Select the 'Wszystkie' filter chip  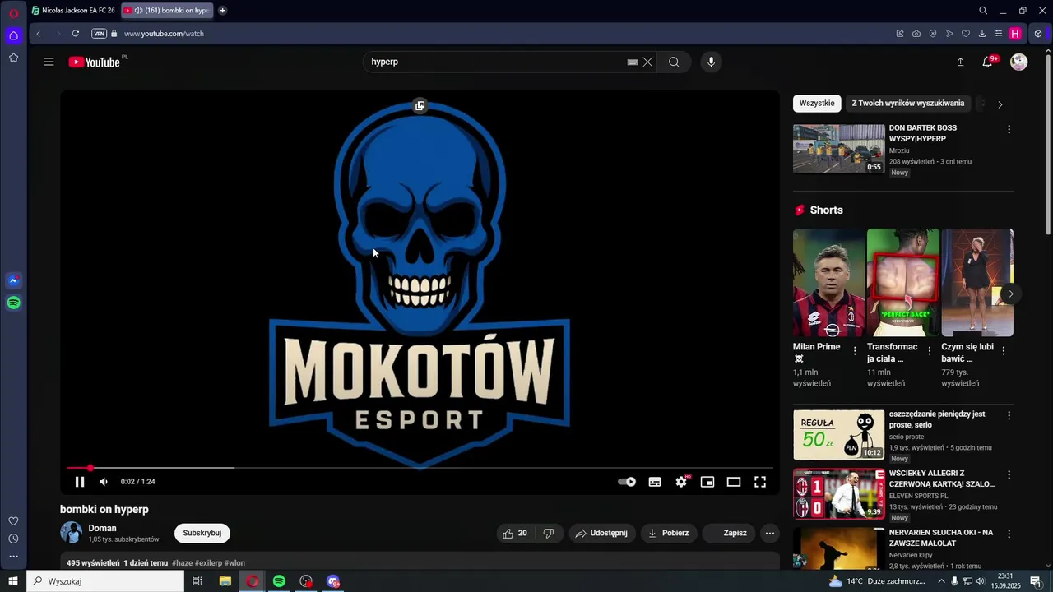[x=817, y=104]
